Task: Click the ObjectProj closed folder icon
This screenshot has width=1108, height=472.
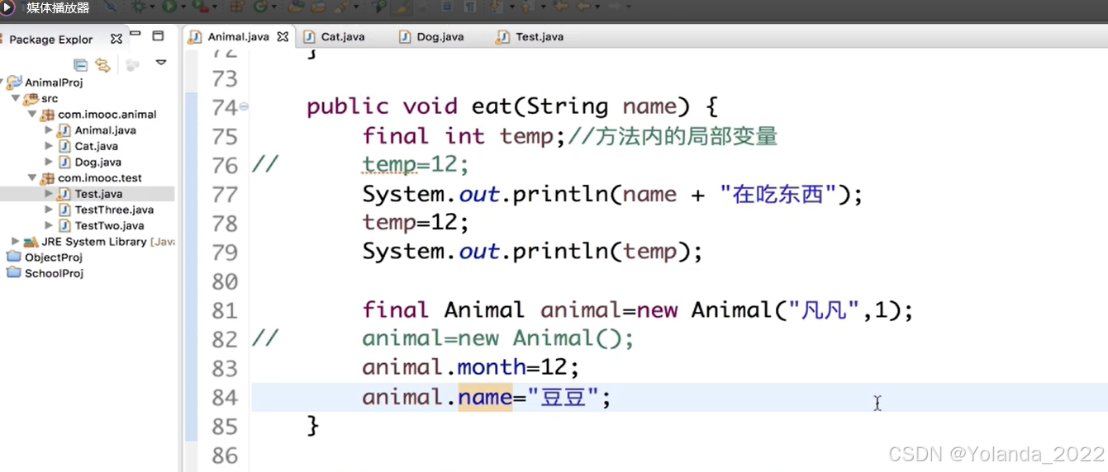Action: [13, 257]
